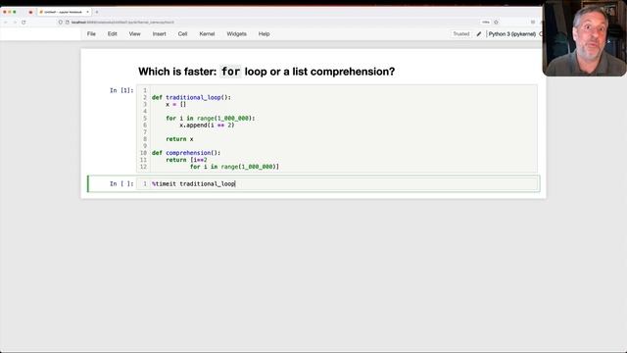The image size is (627, 353).
Task: Open a new browser tab with plus
Action: click(96, 12)
